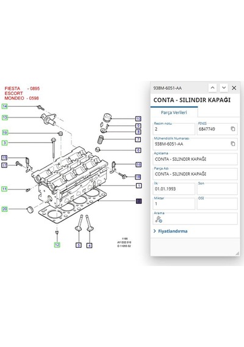Screen dimensions: 244x347
Task: Open the Parça Verileri tab
Action: pos(174,113)
